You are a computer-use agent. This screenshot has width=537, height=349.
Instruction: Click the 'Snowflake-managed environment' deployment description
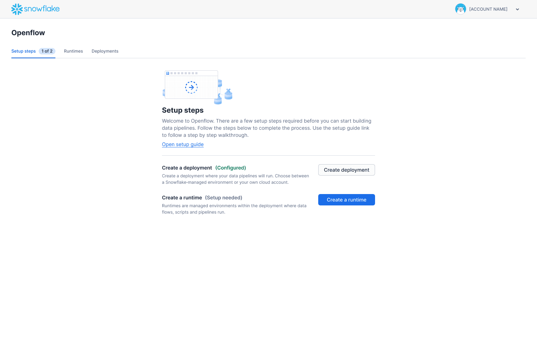(235, 179)
